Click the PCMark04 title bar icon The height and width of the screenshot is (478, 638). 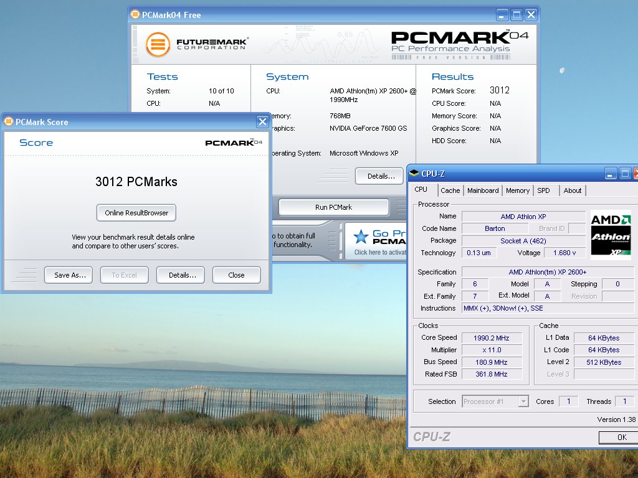pyautogui.click(x=135, y=15)
